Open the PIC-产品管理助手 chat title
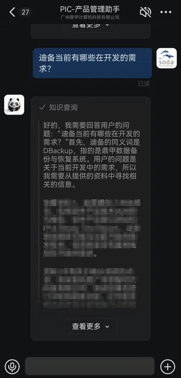181x378 pixels. click(x=90, y=9)
